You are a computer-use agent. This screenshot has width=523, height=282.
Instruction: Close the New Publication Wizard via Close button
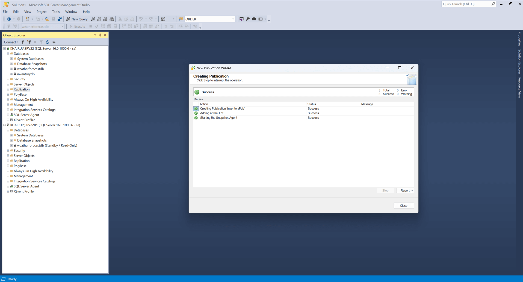click(x=404, y=206)
